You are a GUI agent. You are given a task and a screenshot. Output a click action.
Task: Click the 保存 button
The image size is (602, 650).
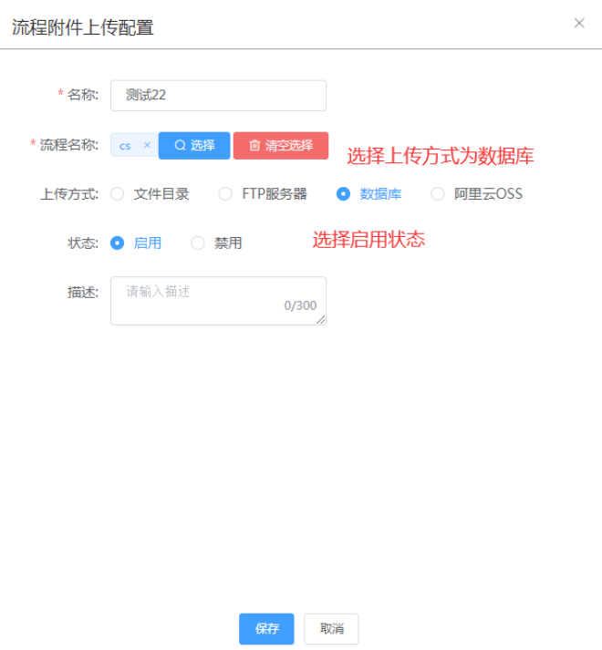266,629
